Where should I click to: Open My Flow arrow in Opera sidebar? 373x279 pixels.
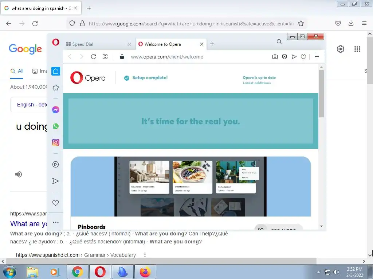(55, 181)
